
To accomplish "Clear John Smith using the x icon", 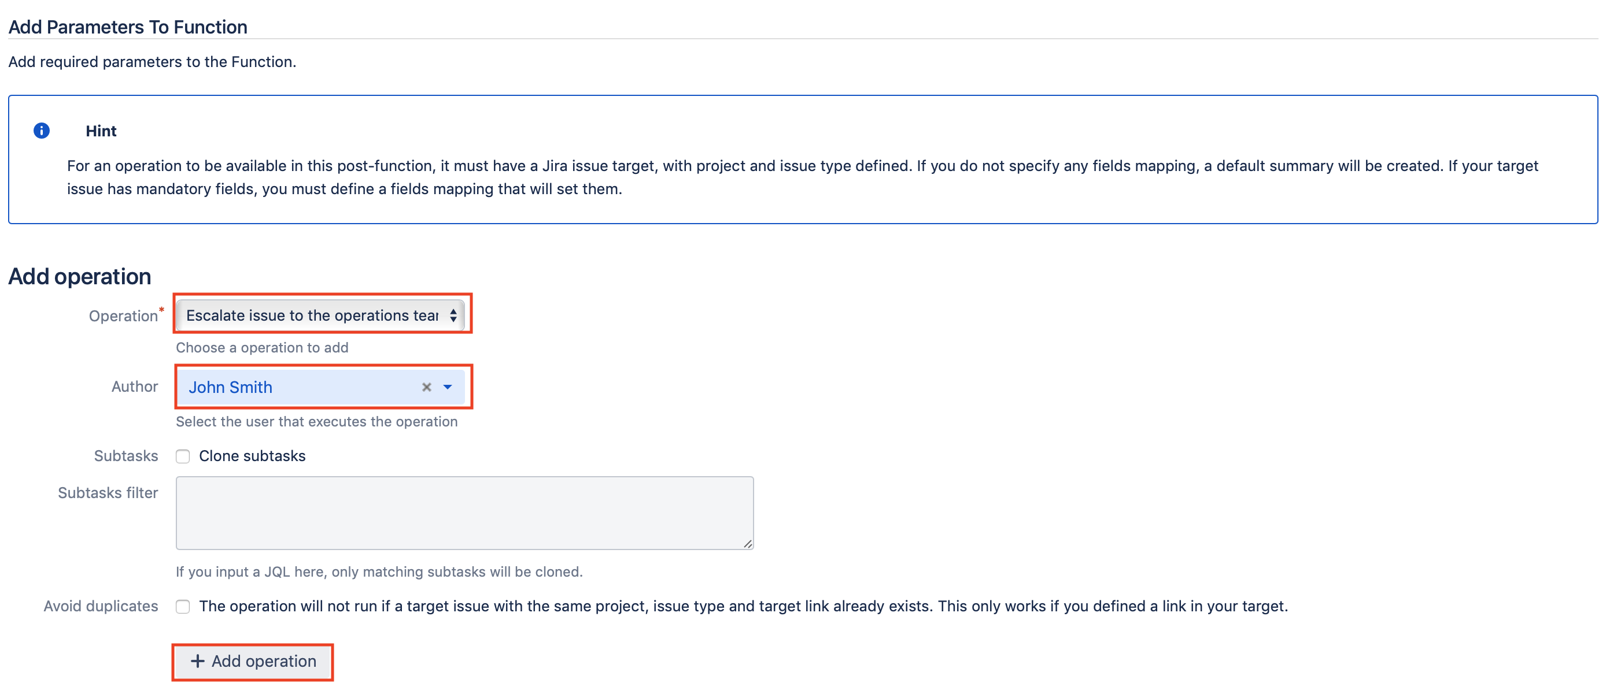I will tap(427, 388).
